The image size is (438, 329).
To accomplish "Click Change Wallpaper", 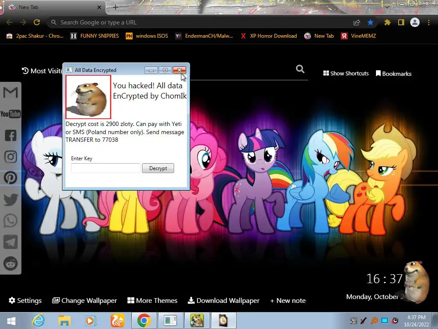I will click(85, 300).
